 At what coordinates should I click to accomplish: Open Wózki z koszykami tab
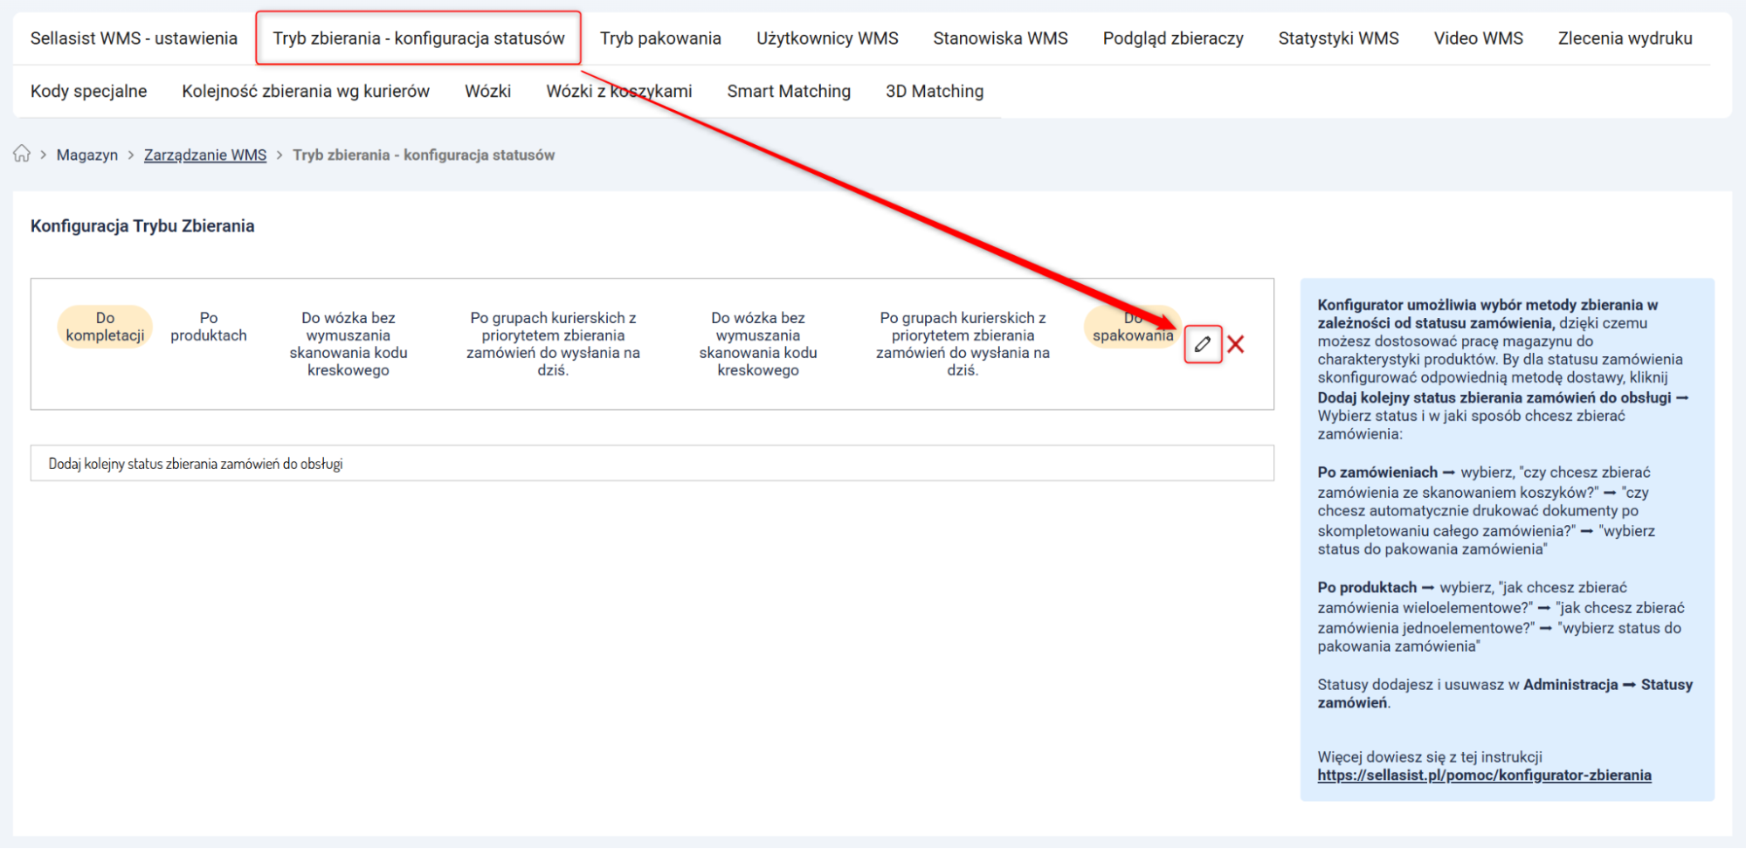(618, 91)
